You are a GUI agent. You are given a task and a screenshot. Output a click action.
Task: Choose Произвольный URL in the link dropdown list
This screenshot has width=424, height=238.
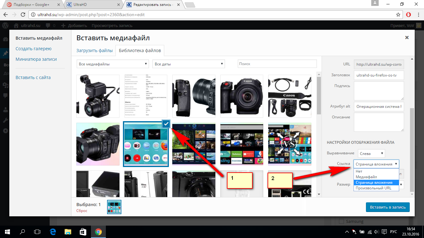pos(376,188)
